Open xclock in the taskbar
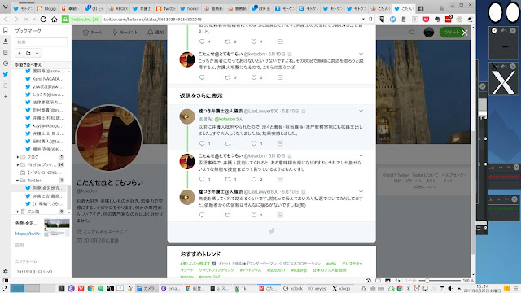521x293 pixels. pos(293,288)
